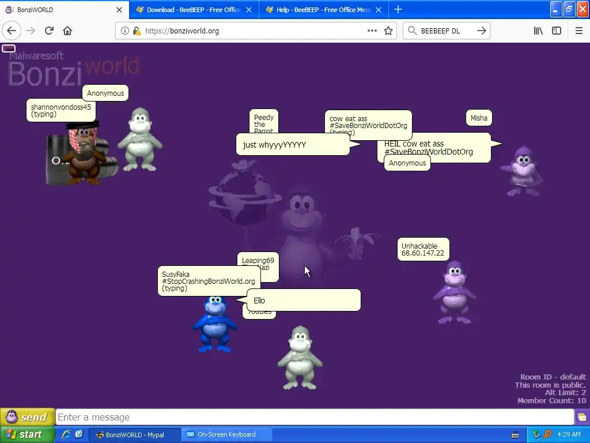Close the Download - BeeBEEP tab

point(249,10)
